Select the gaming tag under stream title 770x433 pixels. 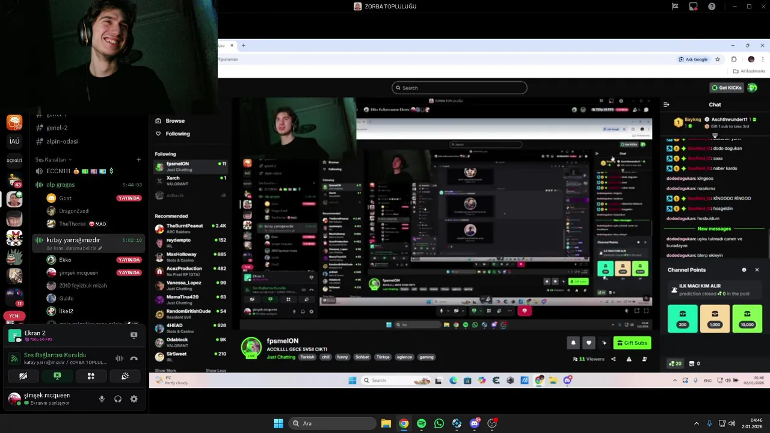click(426, 357)
